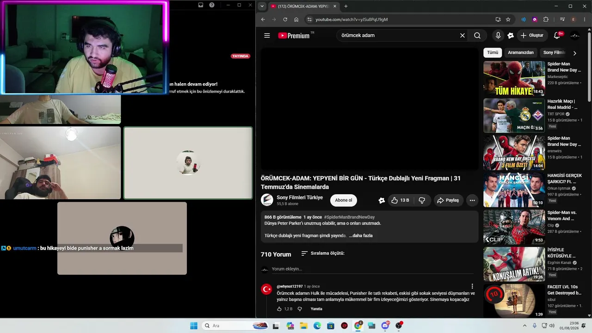Open Discord from the taskbar

385,326
